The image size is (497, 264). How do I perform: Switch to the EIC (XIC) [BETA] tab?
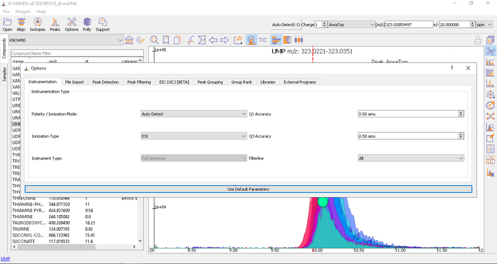point(174,82)
